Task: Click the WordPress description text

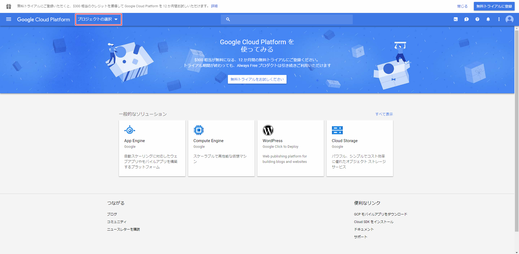Action: point(285,159)
